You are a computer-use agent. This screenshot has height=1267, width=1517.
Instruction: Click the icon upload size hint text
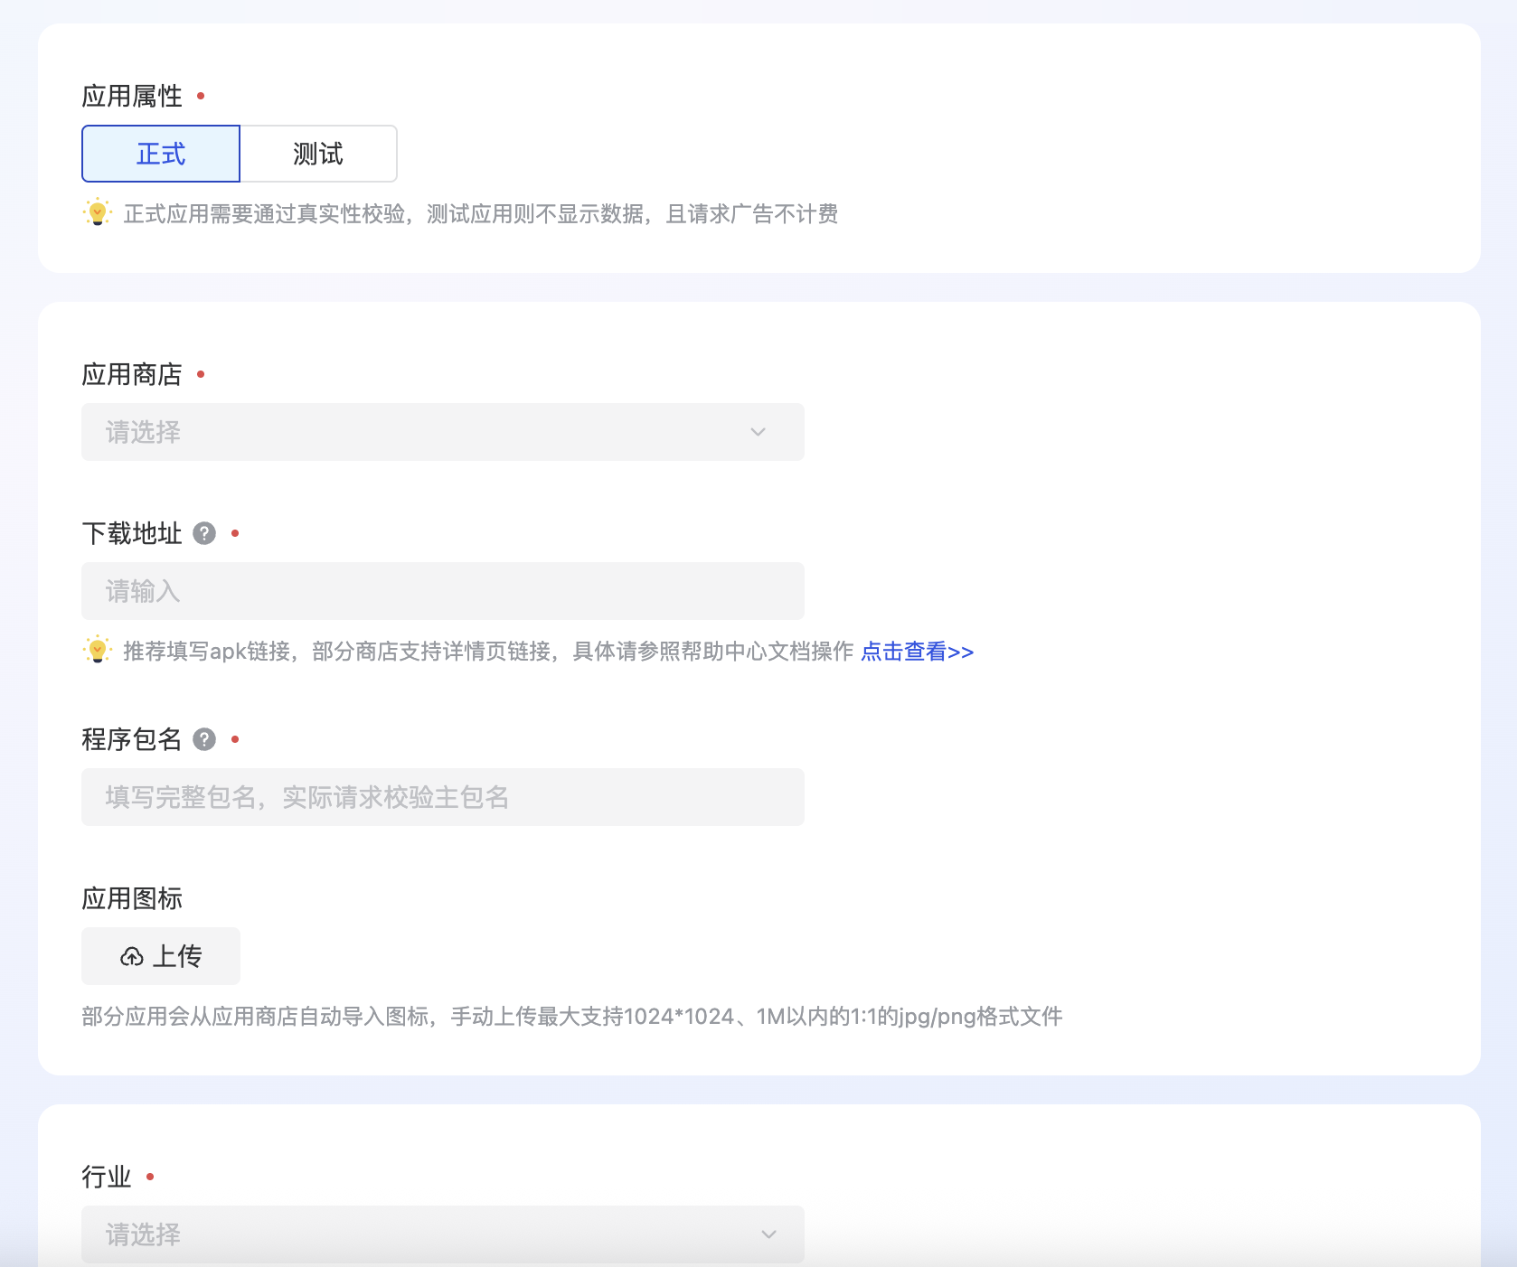pyautogui.click(x=571, y=1017)
